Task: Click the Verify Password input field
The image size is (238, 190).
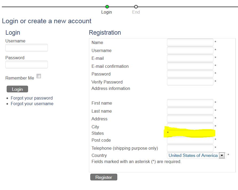Action: click(x=190, y=82)
